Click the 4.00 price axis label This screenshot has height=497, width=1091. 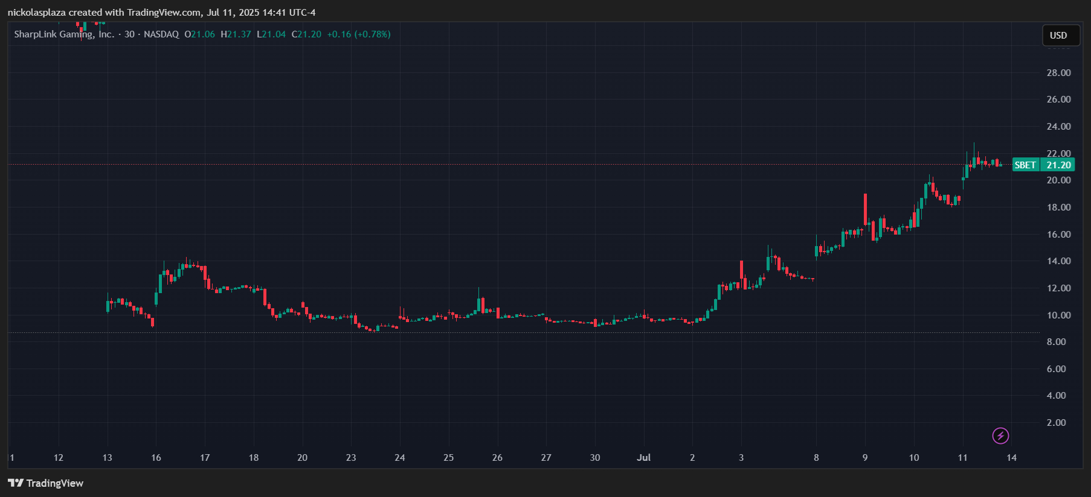click(1056, 396)
